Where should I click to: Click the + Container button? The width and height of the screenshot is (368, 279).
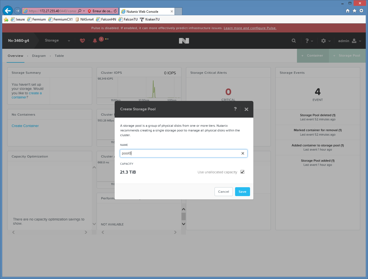313,56
